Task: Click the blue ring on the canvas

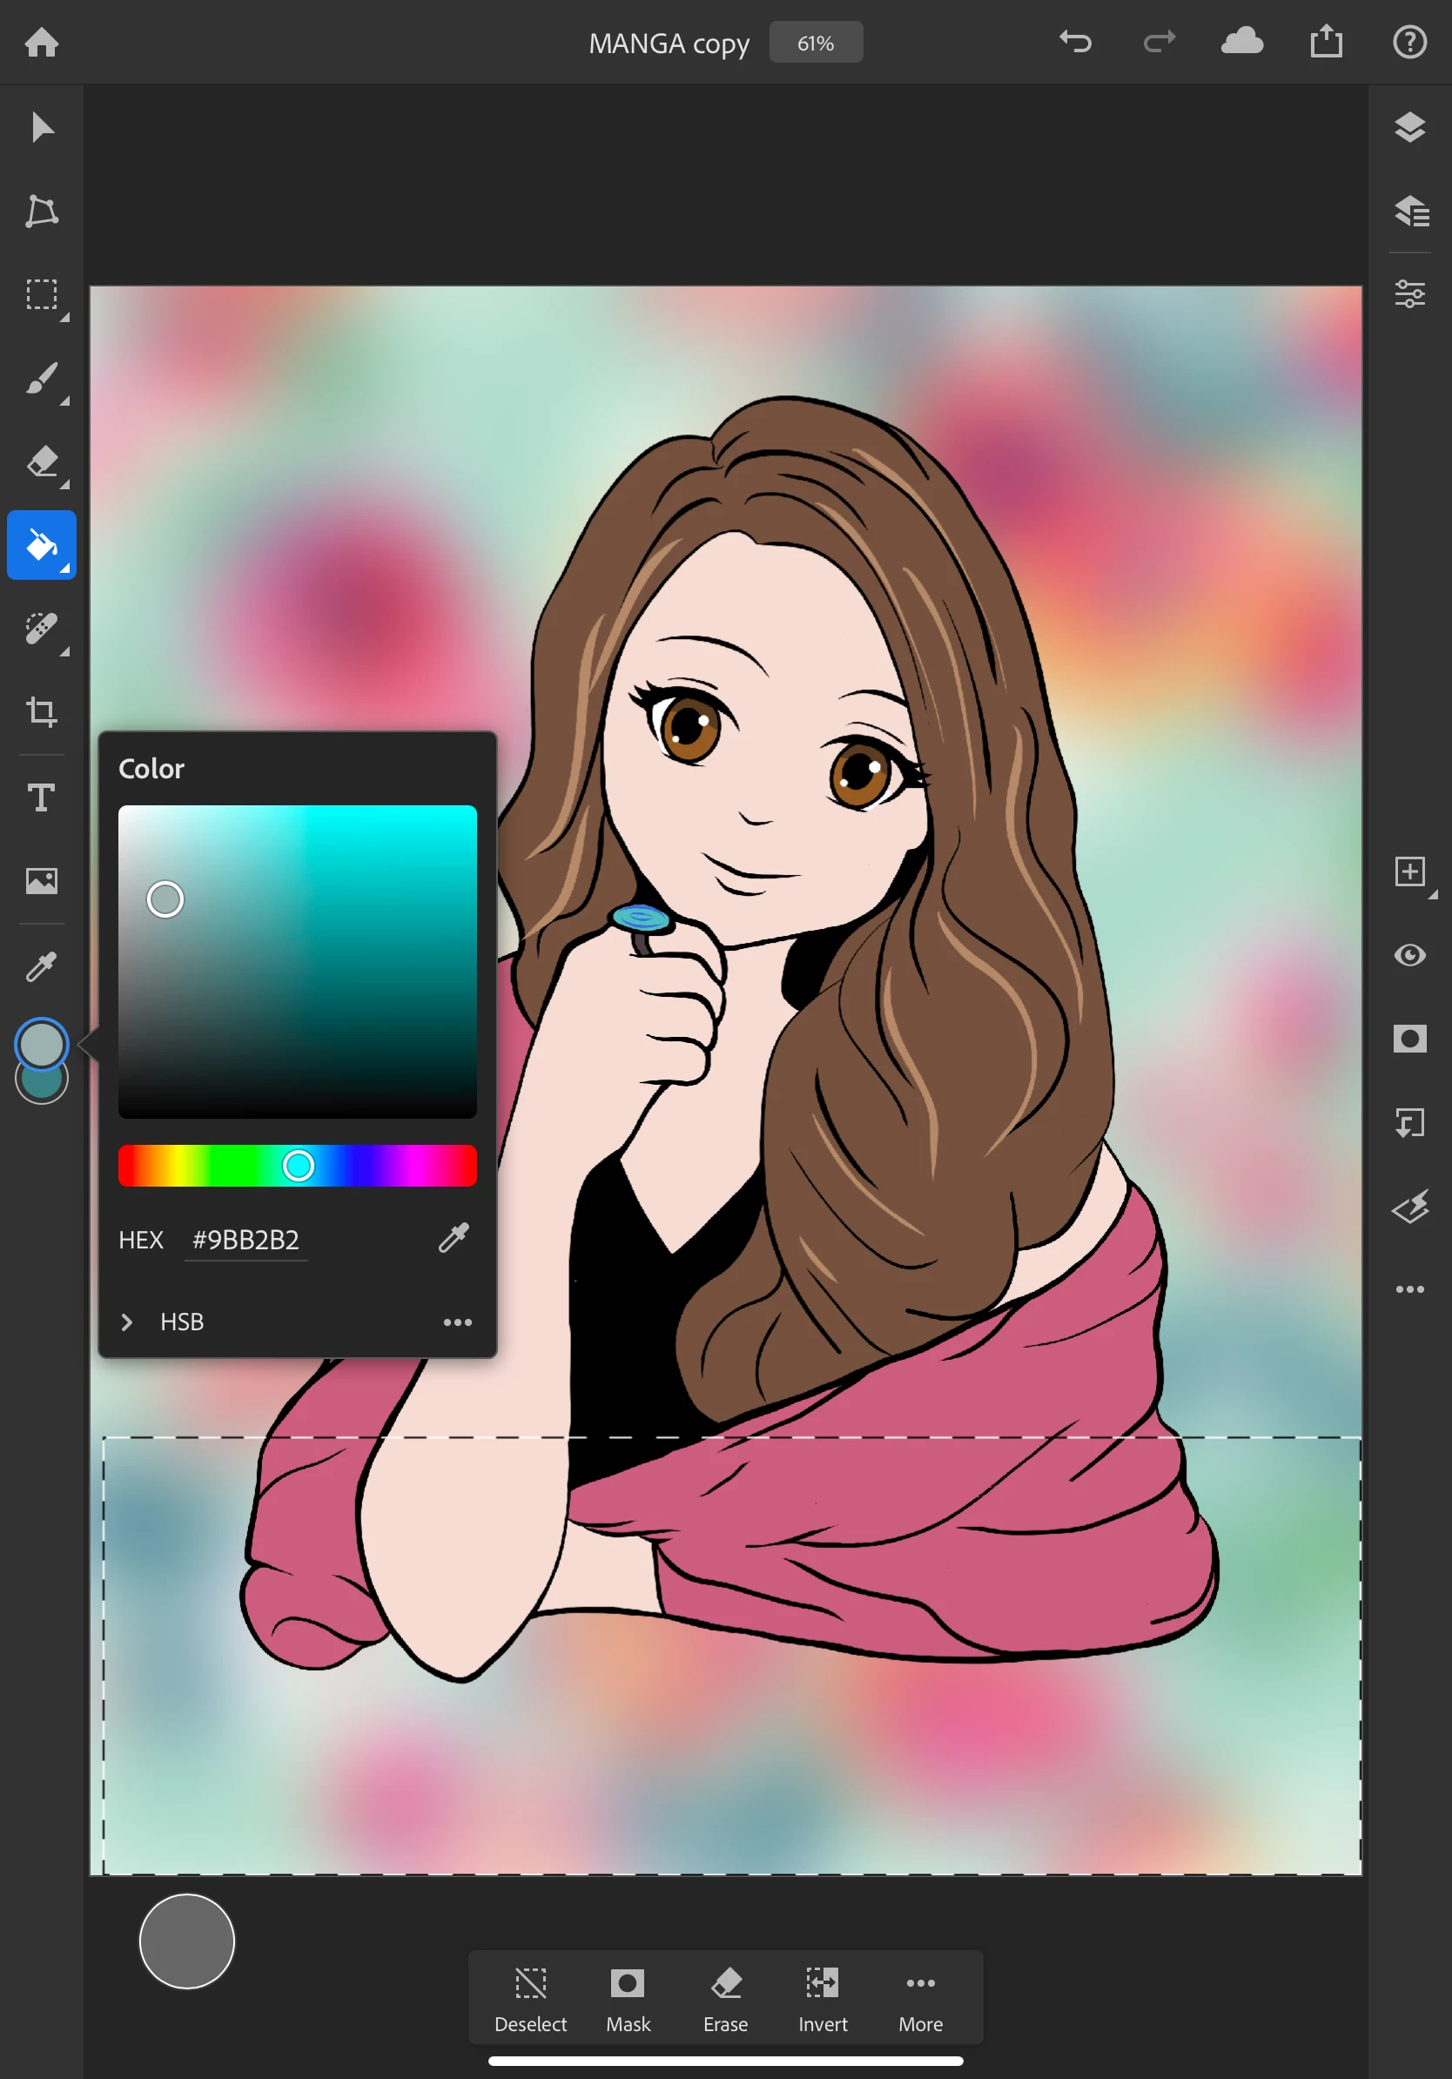Action: coord(641,919)
